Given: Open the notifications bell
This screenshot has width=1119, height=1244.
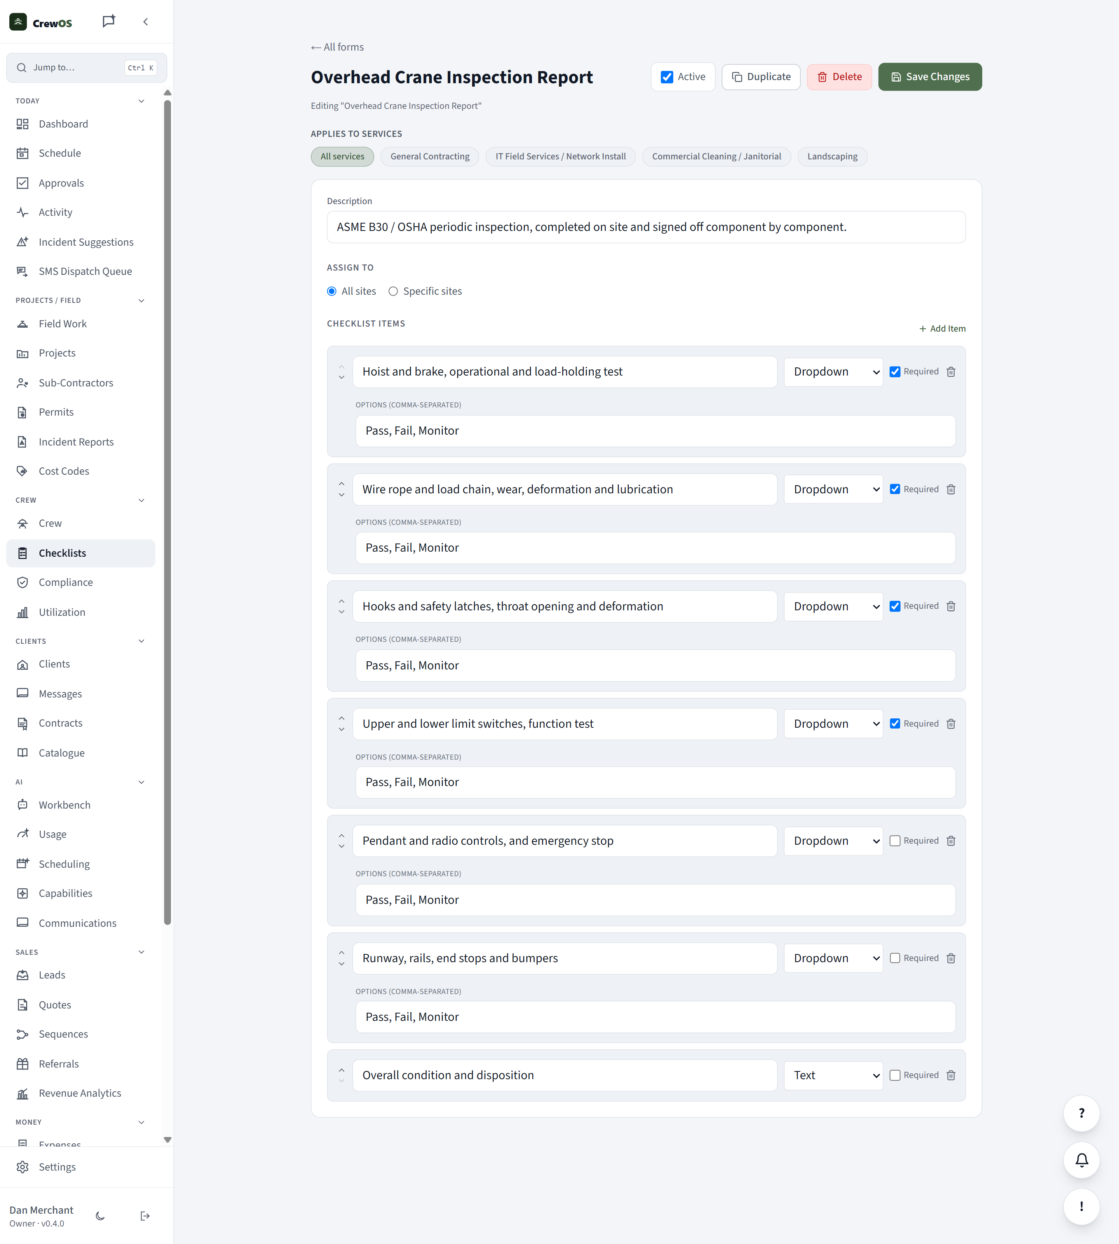Looking at the screenshot, I should [x=1081, y=1160].
